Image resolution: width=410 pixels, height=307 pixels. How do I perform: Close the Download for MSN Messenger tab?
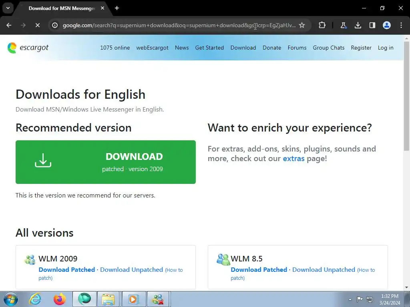(x=102, y=8)
